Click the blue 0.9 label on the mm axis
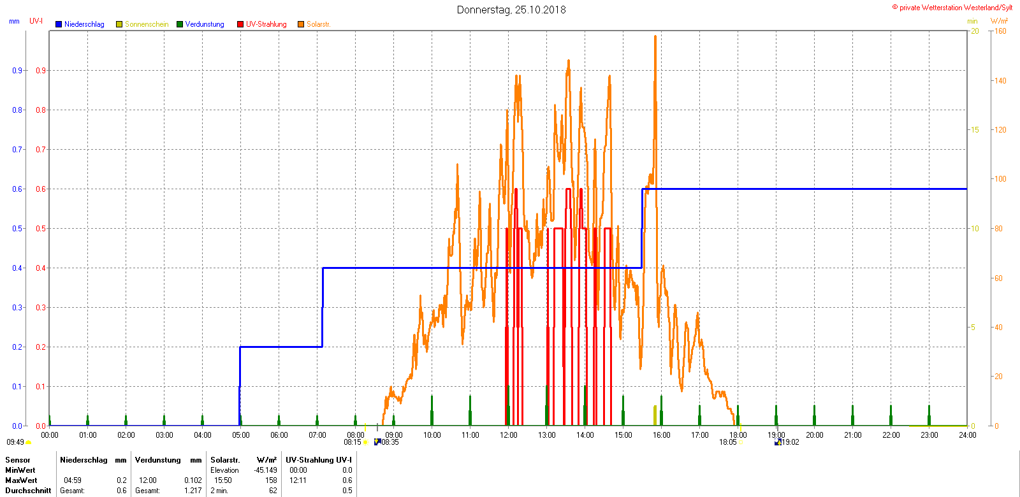The width and height of the screenshot is (1020, 497). coord(17,71)
